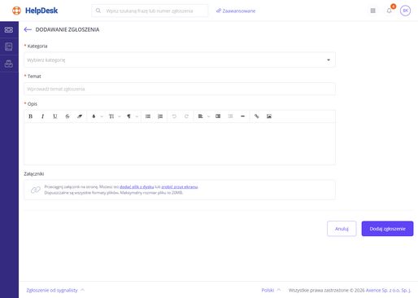
Task: Insert bulleted list
Action: (x=148, y=116)
